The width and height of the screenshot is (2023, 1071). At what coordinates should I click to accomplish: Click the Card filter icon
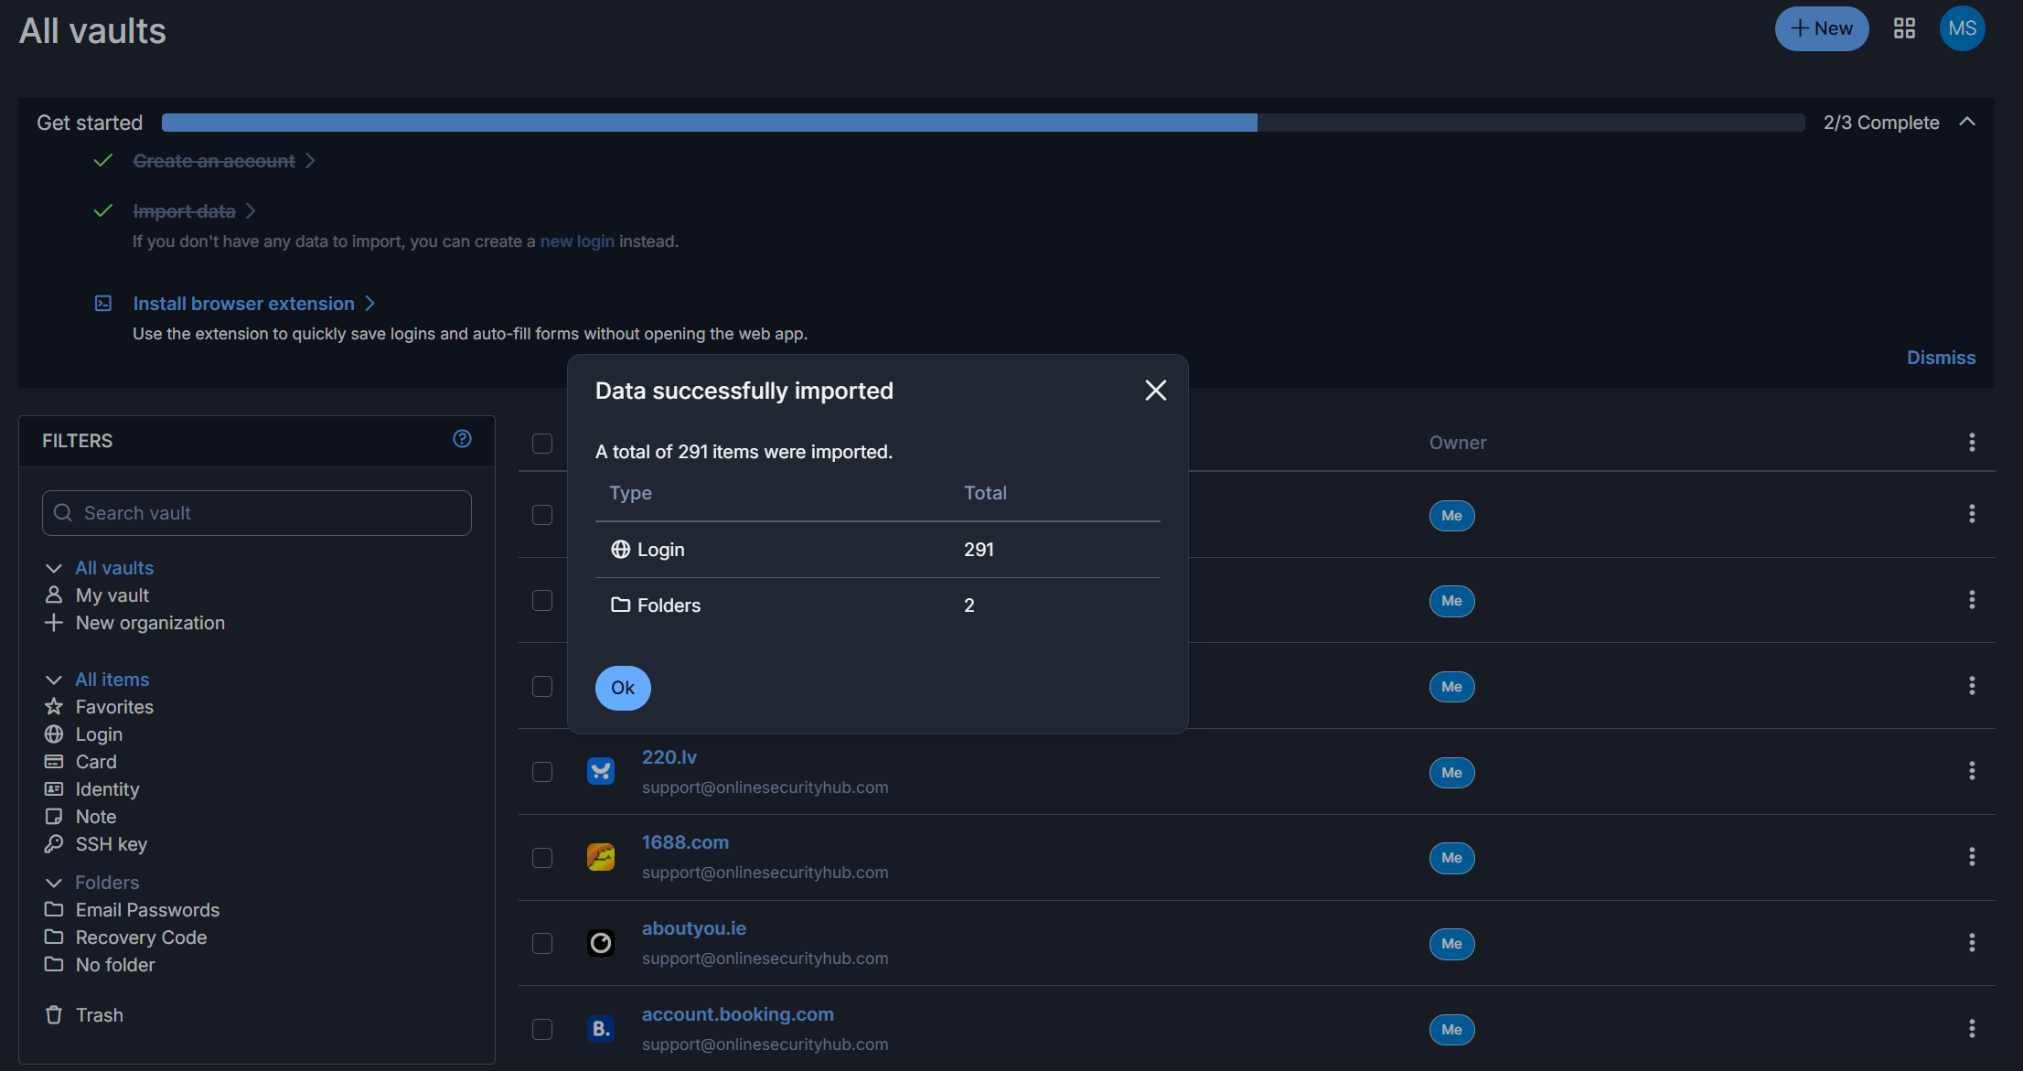pos(54,762)
